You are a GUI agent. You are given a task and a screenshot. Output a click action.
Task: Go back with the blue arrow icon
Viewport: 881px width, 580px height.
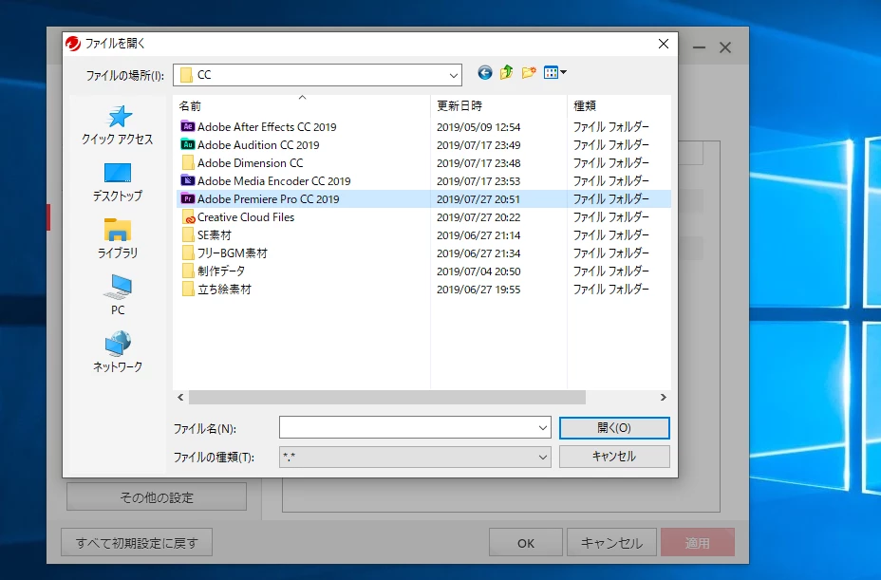pyautogui.click(x=485, y=72)
